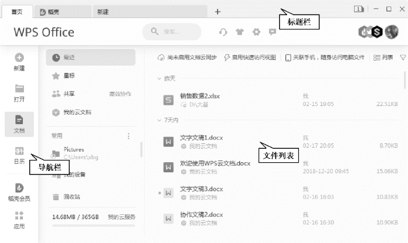
Task: Switch to the 稻壳 tab
Action: coord(63,12)
